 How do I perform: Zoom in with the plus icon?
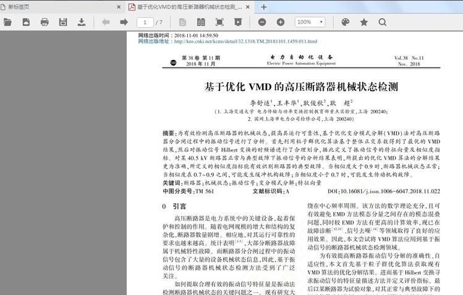(x=281, y=22)
